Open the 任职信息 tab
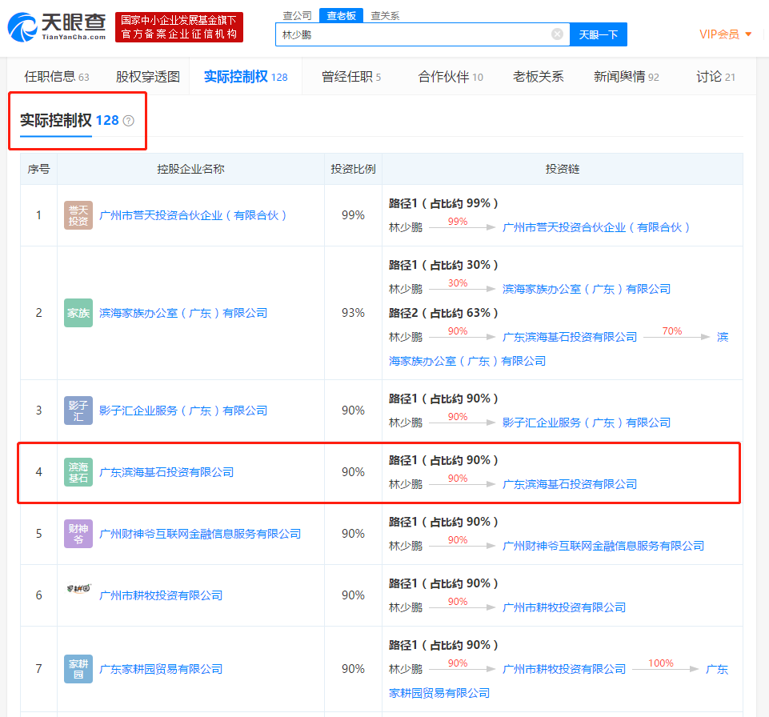 click(56, 77)
